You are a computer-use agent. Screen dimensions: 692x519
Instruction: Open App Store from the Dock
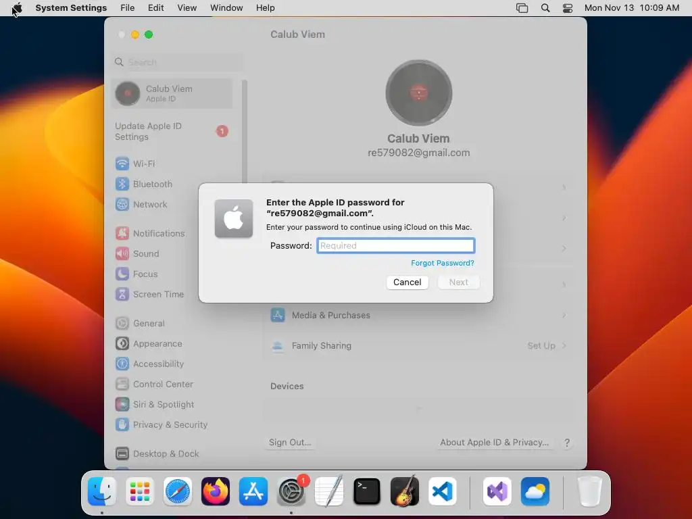click(x=253, y=491)
